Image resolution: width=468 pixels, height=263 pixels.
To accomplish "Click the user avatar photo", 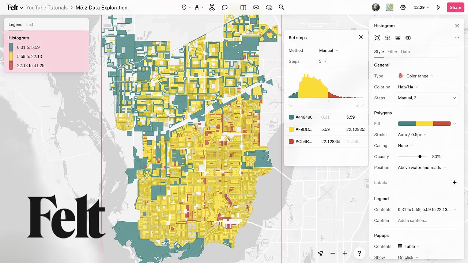I will coord(375,7).
